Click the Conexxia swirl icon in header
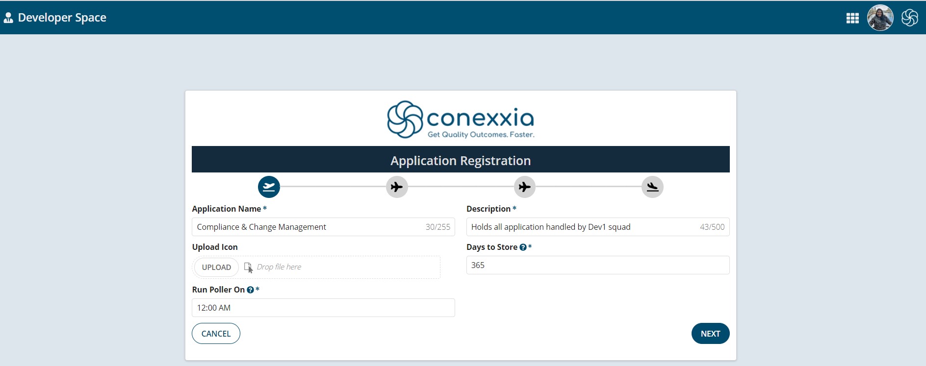The height and width of the screenshot is (366, 926). 909,18
